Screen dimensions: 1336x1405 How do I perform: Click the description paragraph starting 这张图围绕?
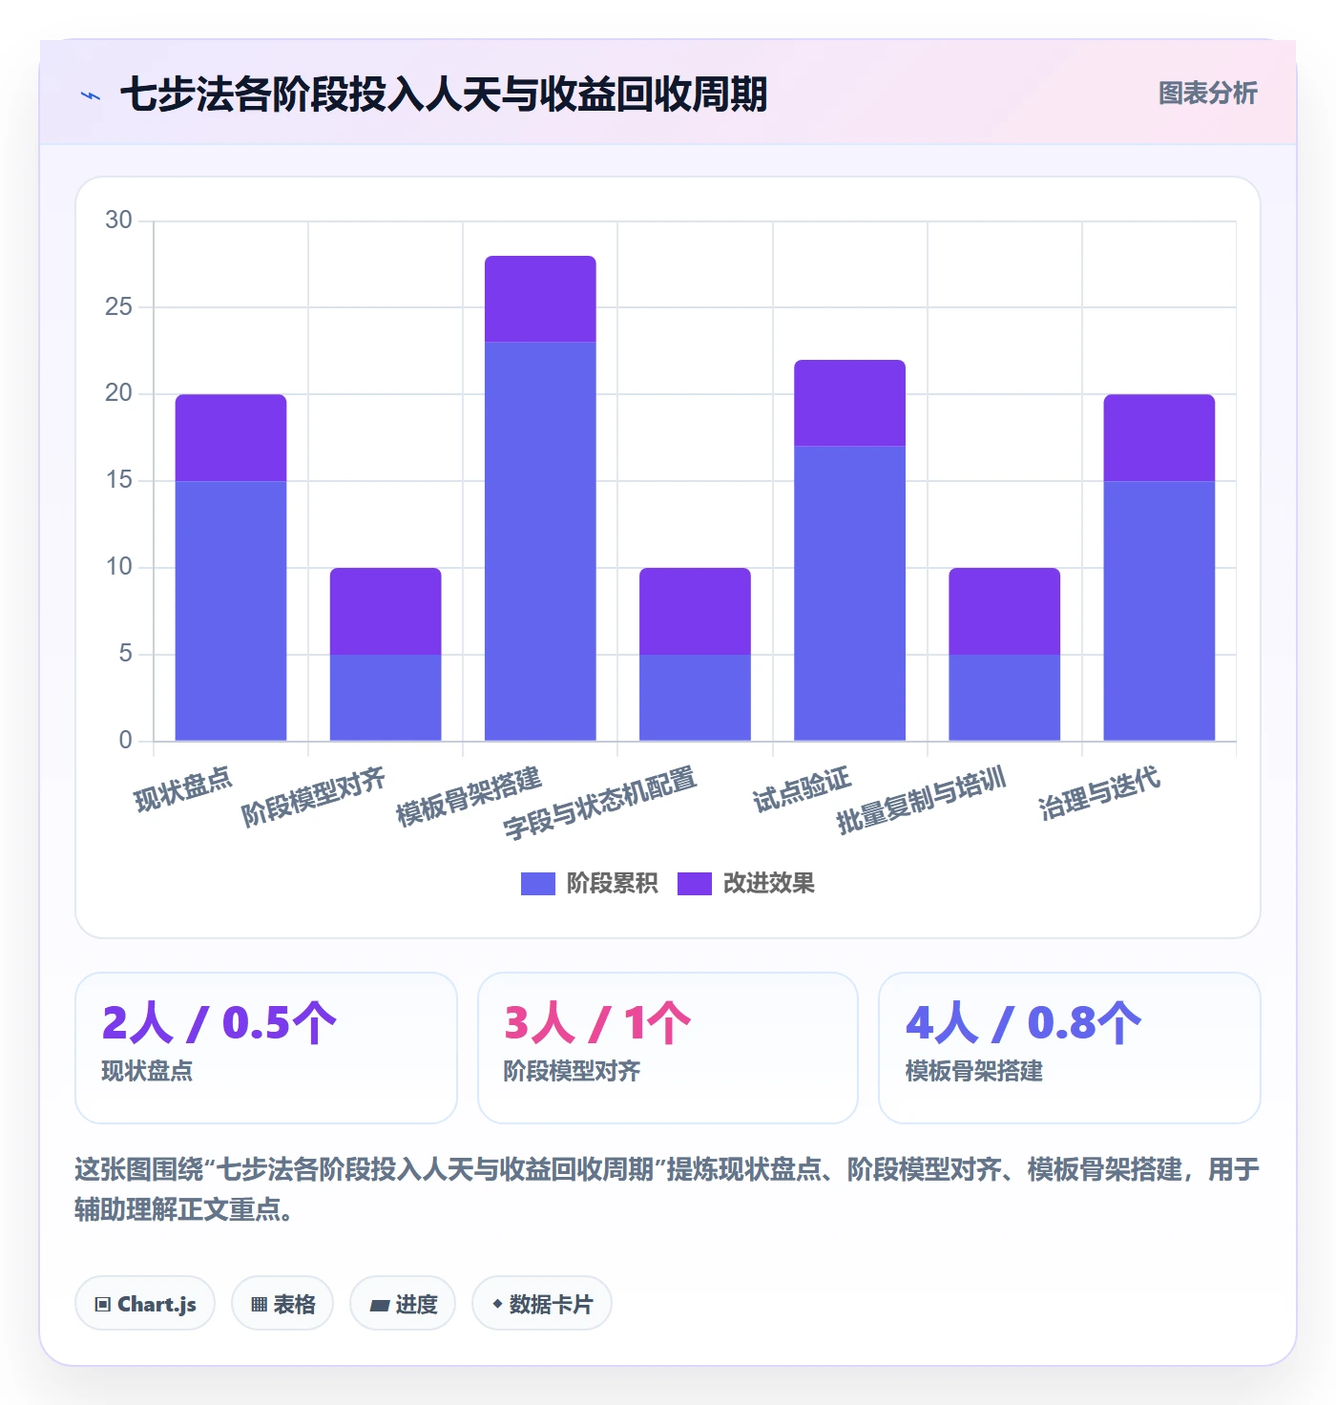(x=667, y=1189)
